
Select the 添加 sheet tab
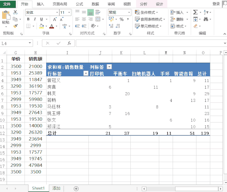[x=56, y=188]
